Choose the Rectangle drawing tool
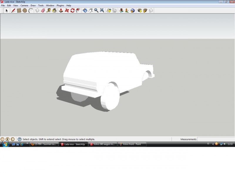Screen dimensions: 235x173 point(19,11)
